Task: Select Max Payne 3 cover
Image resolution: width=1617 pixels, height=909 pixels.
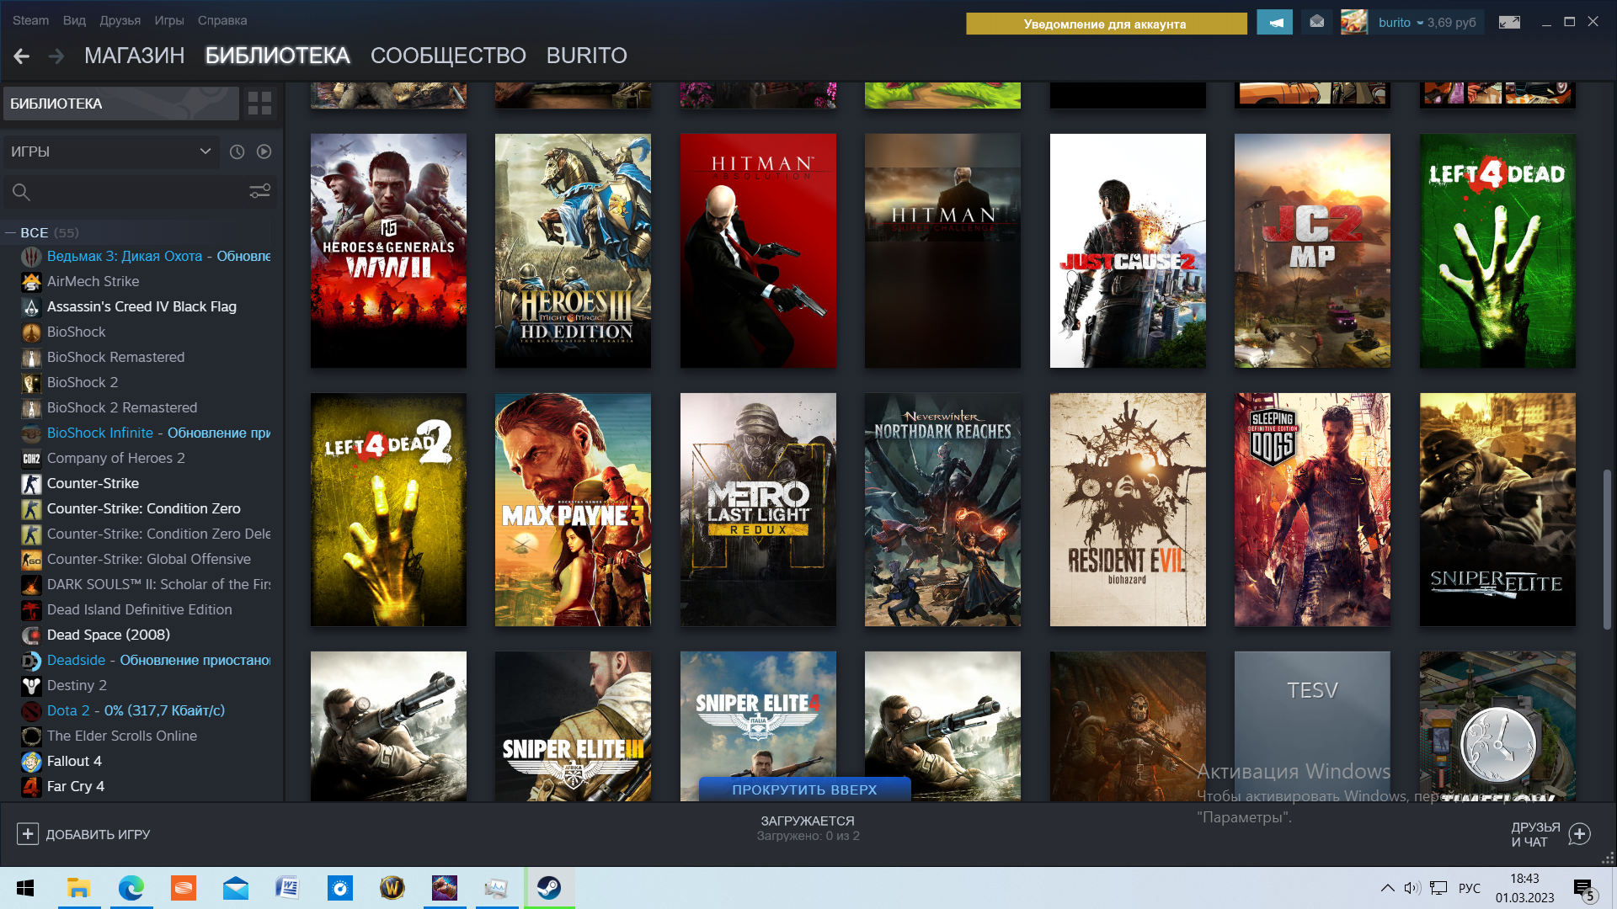Action: click(573, 509)
